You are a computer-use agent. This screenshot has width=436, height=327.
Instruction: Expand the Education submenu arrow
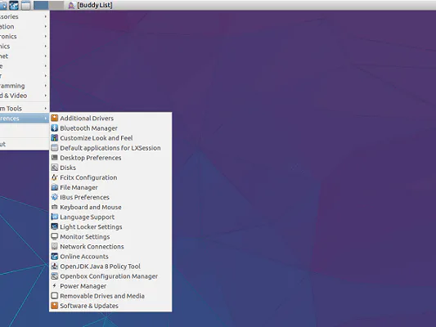pyautogui.click(x=45, y=26)
